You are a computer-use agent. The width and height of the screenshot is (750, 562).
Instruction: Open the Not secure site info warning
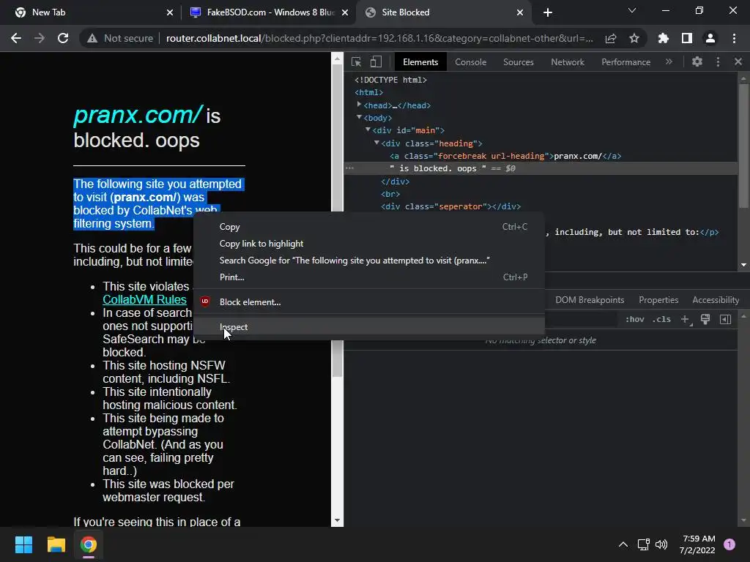(x=120, y=38)
